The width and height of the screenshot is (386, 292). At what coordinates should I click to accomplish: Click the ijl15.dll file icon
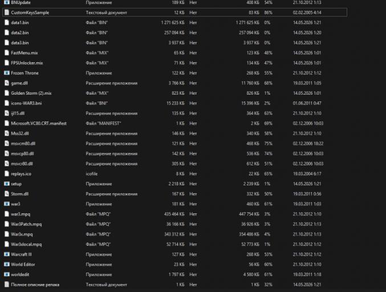click(x=7, y=113)
